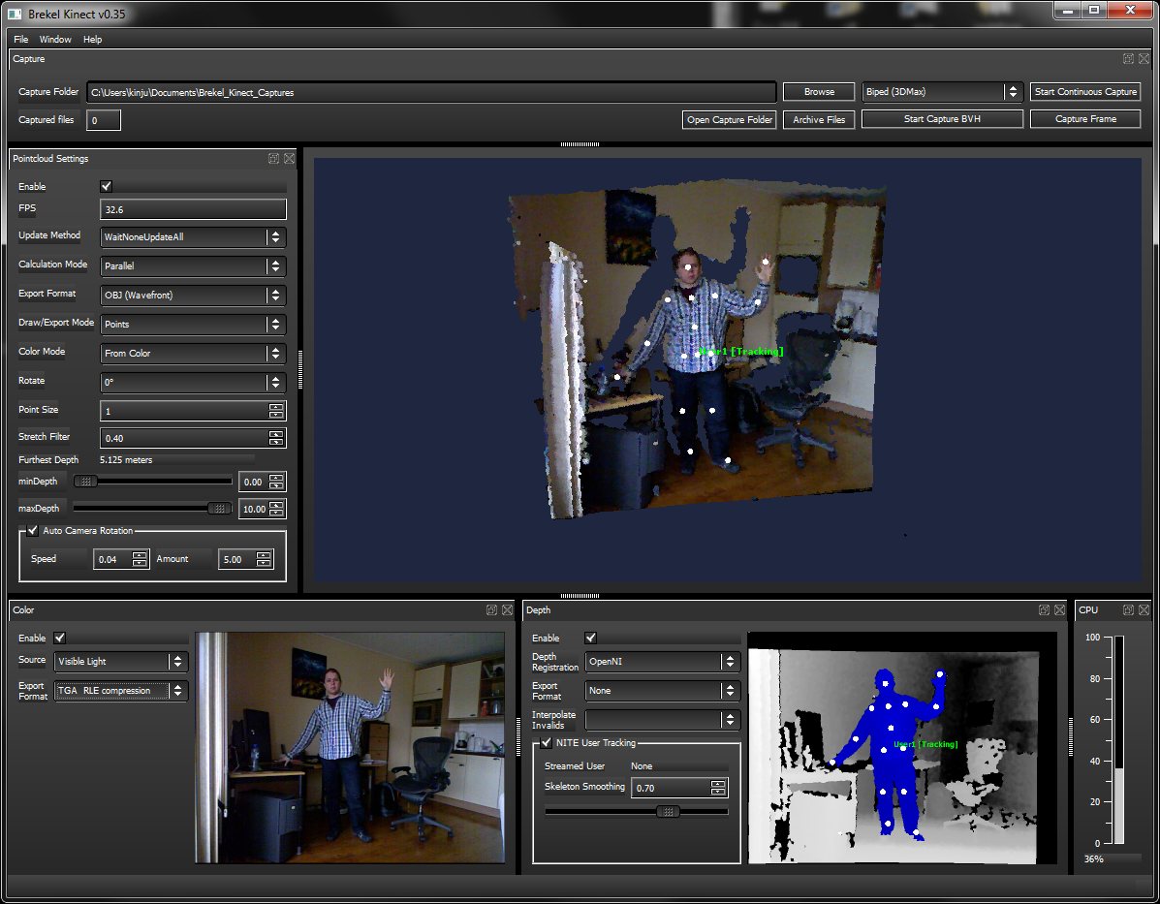Click the Stretch Filter spinner arrows

coord(276,438)
